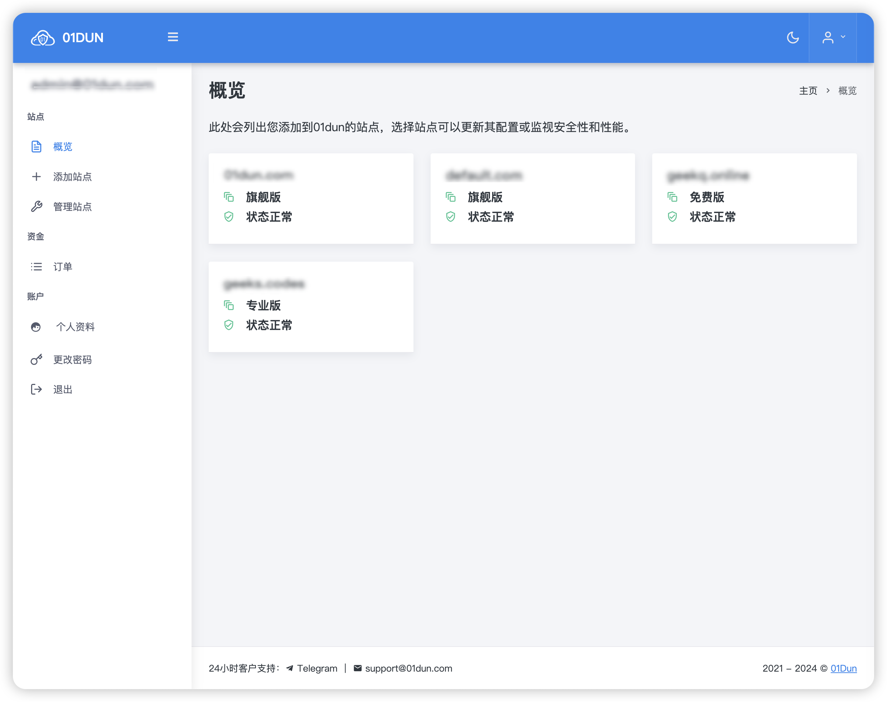Screen dimensions: 887x702
Task: Open the user account dropdown in the header
Action: (x=833, y=38)
